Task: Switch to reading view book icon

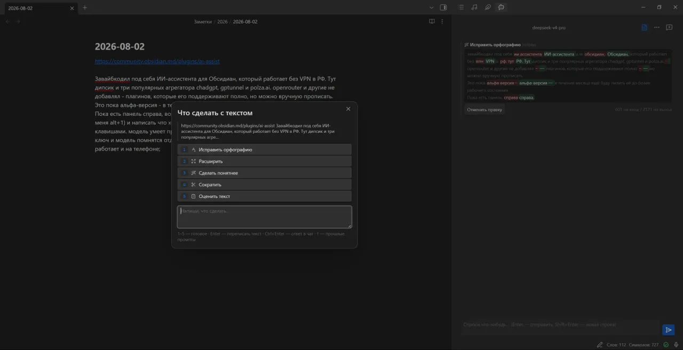Action: point(432,21)
